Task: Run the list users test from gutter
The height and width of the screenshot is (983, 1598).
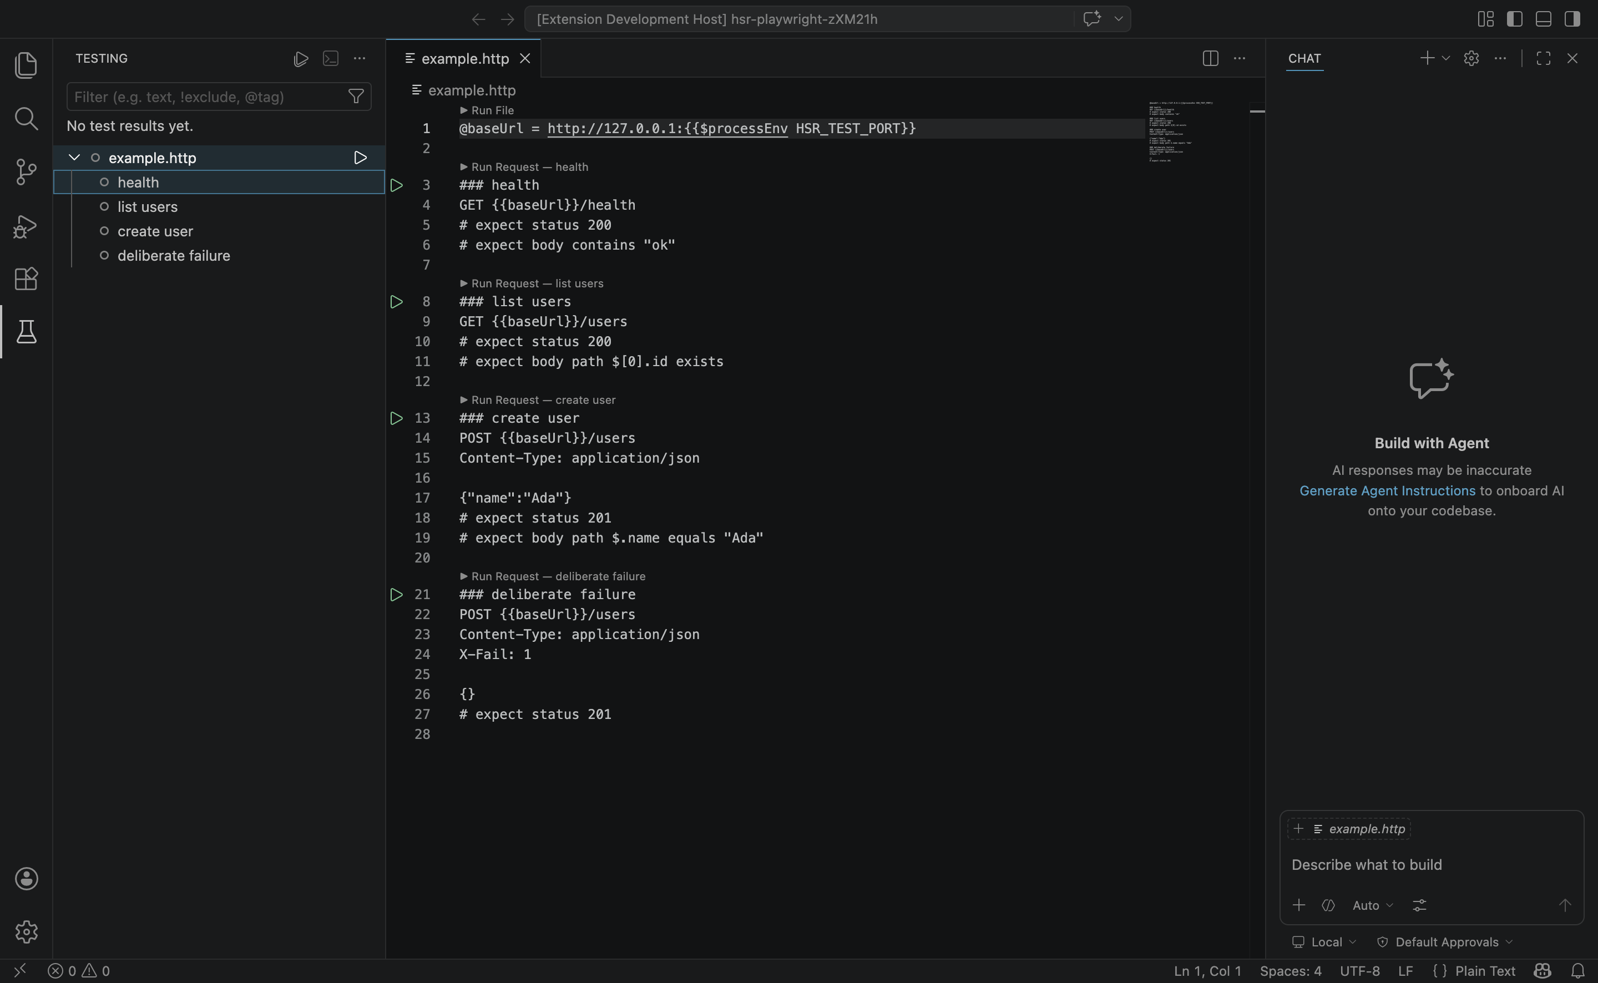Action: (x=397, y=302)
